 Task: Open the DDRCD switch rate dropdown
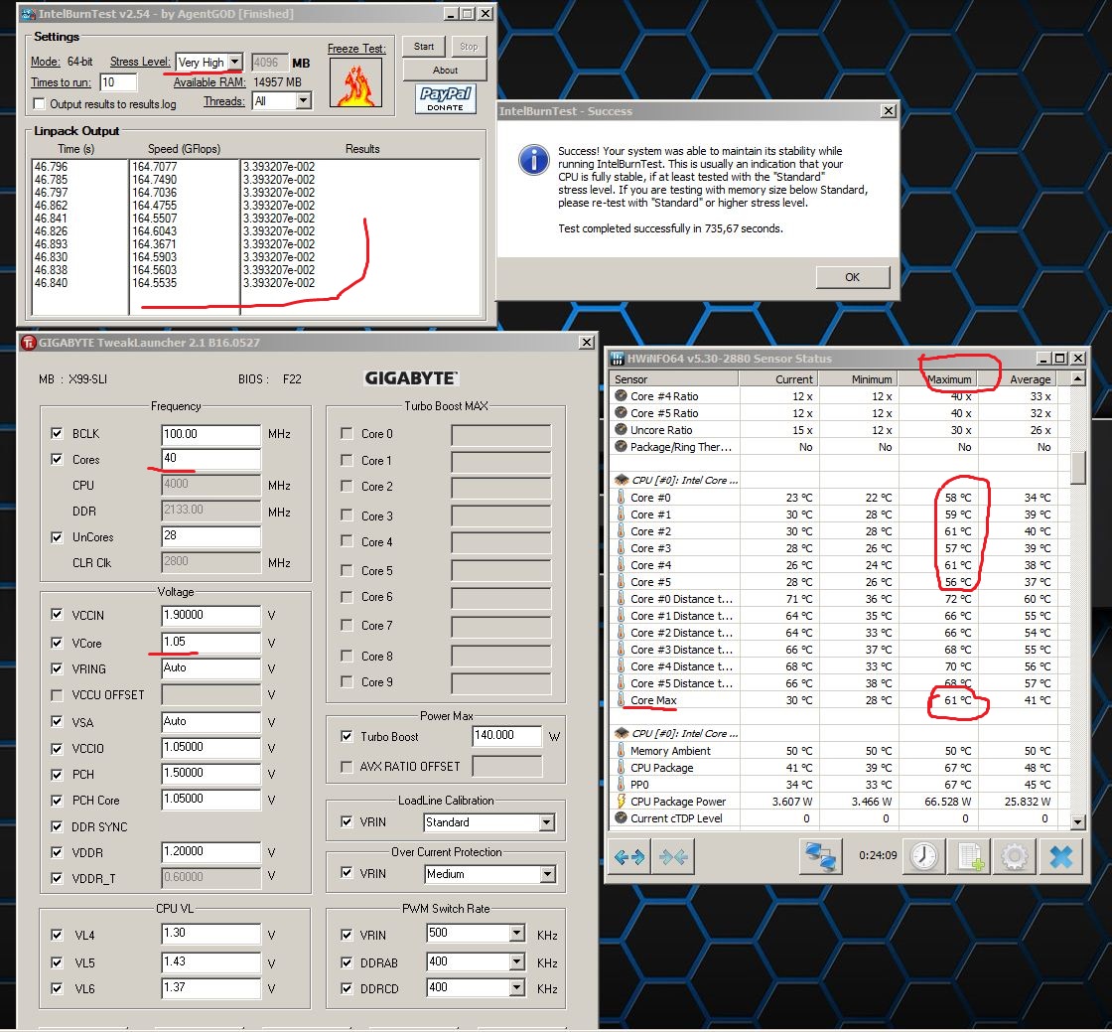click(517, 988)
